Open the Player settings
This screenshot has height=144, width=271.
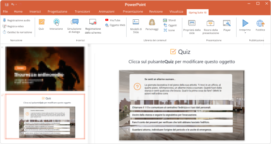(x=227, y=25)
